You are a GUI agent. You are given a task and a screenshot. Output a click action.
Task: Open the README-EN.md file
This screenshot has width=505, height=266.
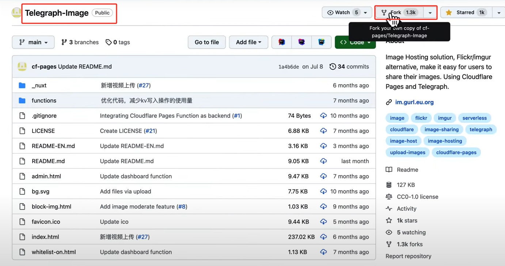pos(53,146)
